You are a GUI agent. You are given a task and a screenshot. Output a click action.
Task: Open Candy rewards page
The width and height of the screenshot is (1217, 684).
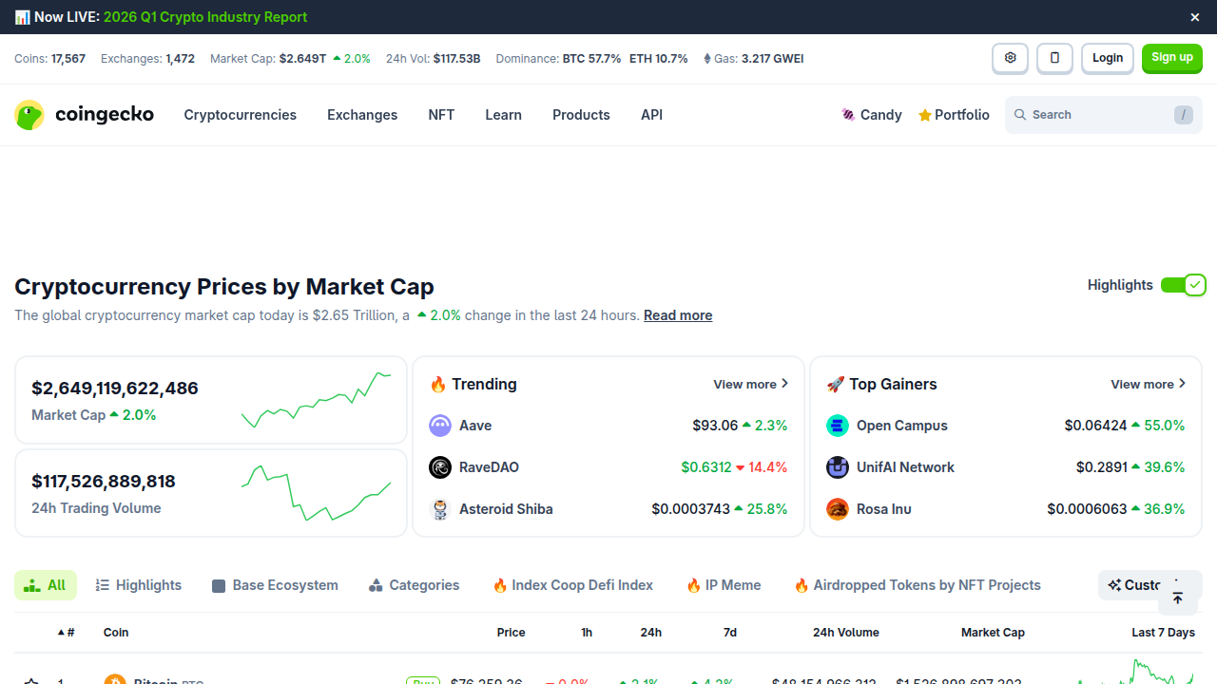click(871, 114)
